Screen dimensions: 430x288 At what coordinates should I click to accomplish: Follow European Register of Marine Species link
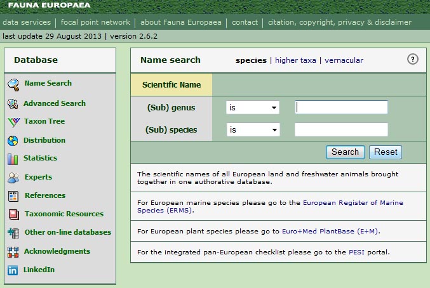pos(270,206)
